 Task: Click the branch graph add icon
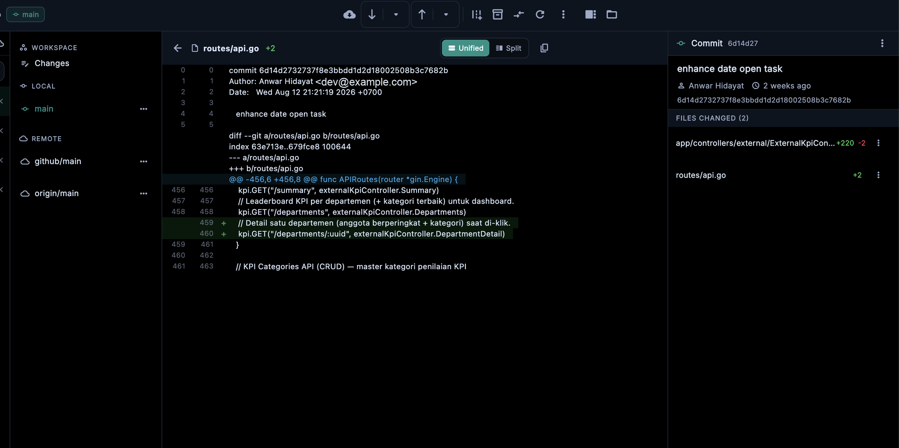pos(477,15)
